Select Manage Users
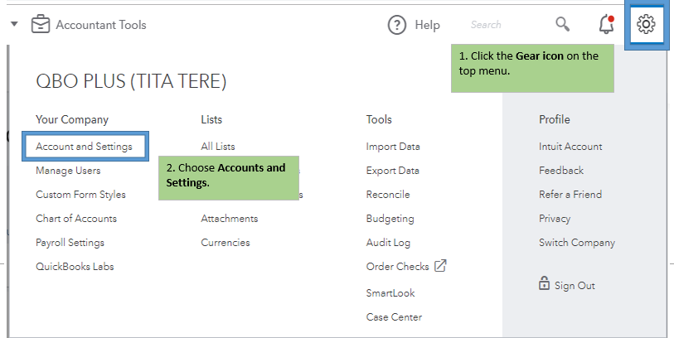The width and height of the screenshot is (674, 338). (x=68, y=171)
